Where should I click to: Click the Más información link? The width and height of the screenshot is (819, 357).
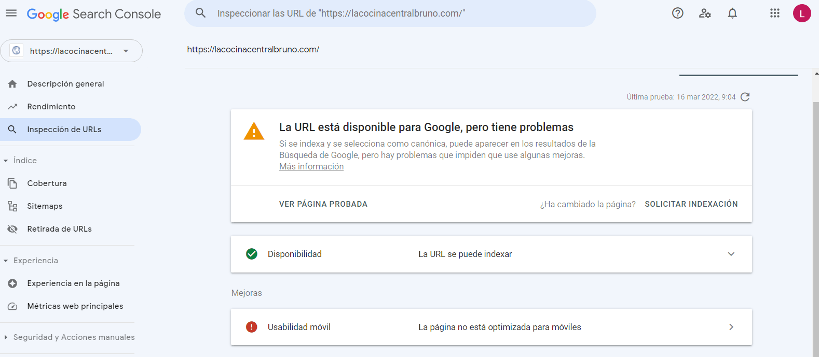click(311, 166)
